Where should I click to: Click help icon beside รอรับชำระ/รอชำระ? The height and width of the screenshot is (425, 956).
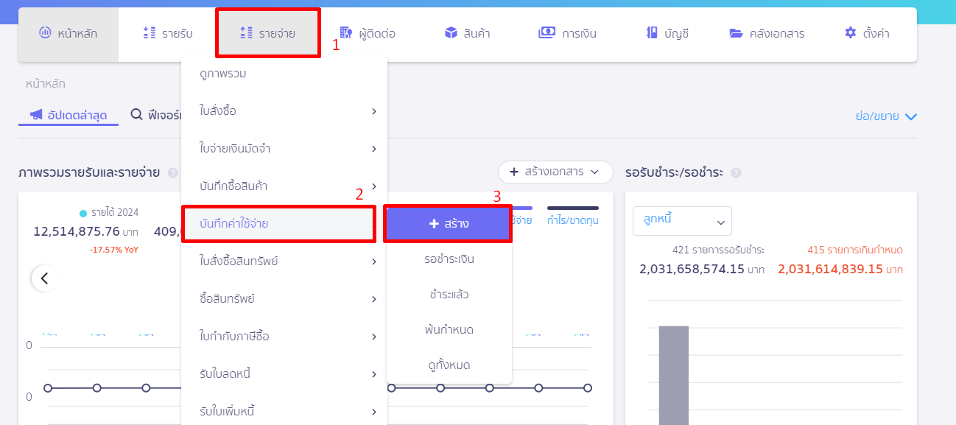[x=736, y=173]
